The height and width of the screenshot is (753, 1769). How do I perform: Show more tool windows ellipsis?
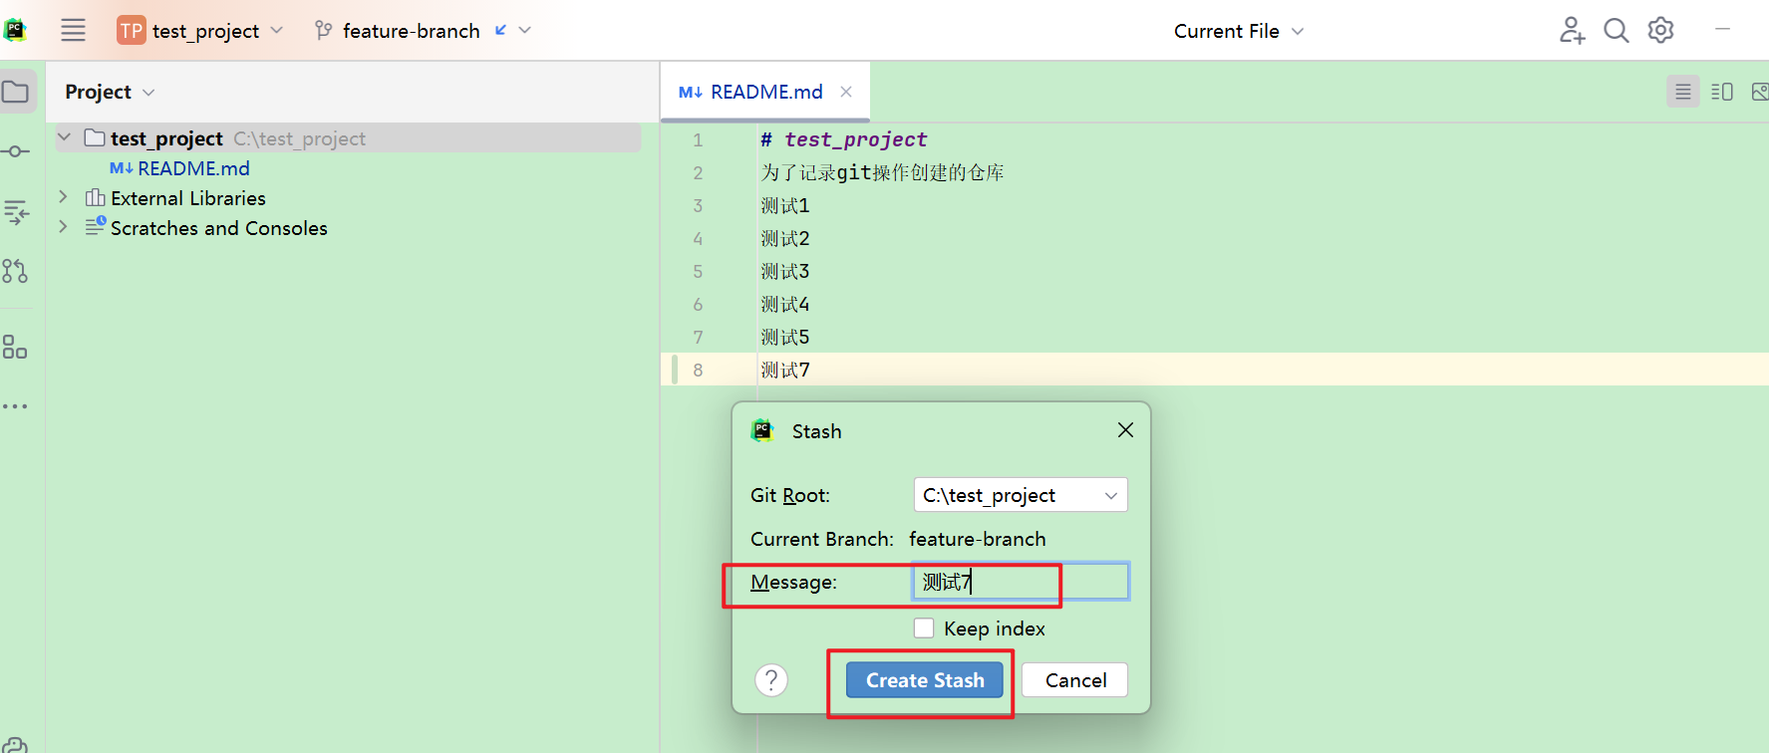pyautogui.click(x=15, y=406)
